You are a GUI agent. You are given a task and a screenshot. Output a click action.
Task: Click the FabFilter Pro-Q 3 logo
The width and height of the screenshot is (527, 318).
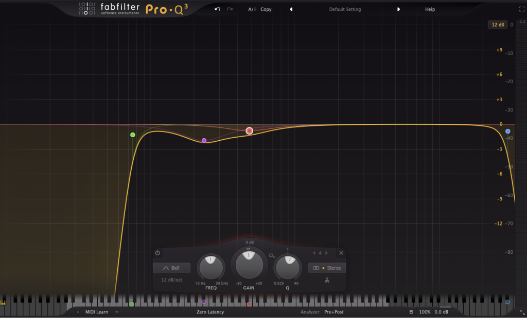tap(133, 9)
